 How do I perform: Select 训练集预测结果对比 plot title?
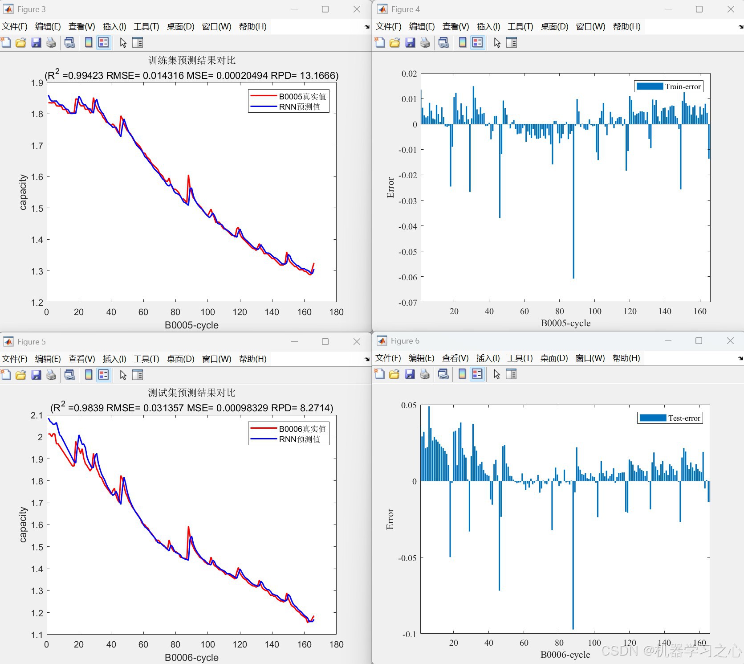[192, 60]
